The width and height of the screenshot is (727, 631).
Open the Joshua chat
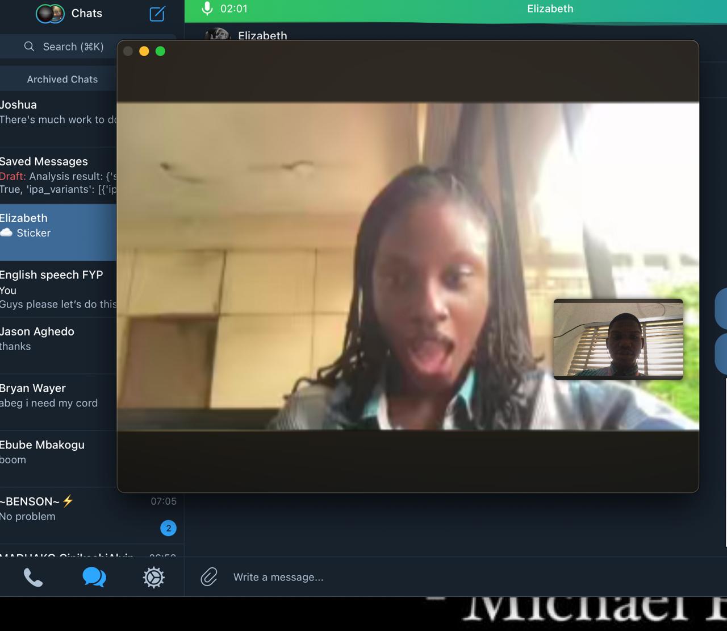click(x=59, y=119)
